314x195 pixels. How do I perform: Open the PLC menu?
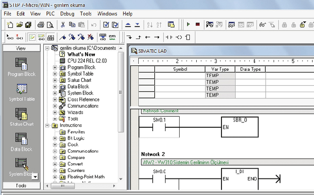coord(50,14)
